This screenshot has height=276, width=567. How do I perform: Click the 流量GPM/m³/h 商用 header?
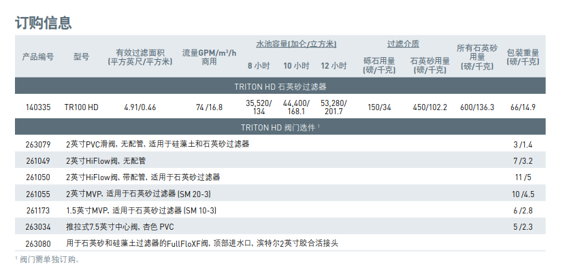click(209, 57)
